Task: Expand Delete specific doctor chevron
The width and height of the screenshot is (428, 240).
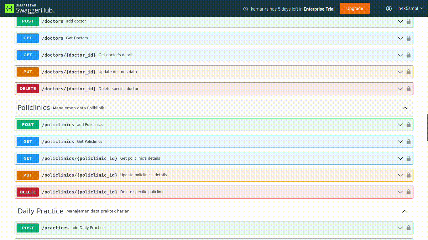Action: [x=400, y=89]
